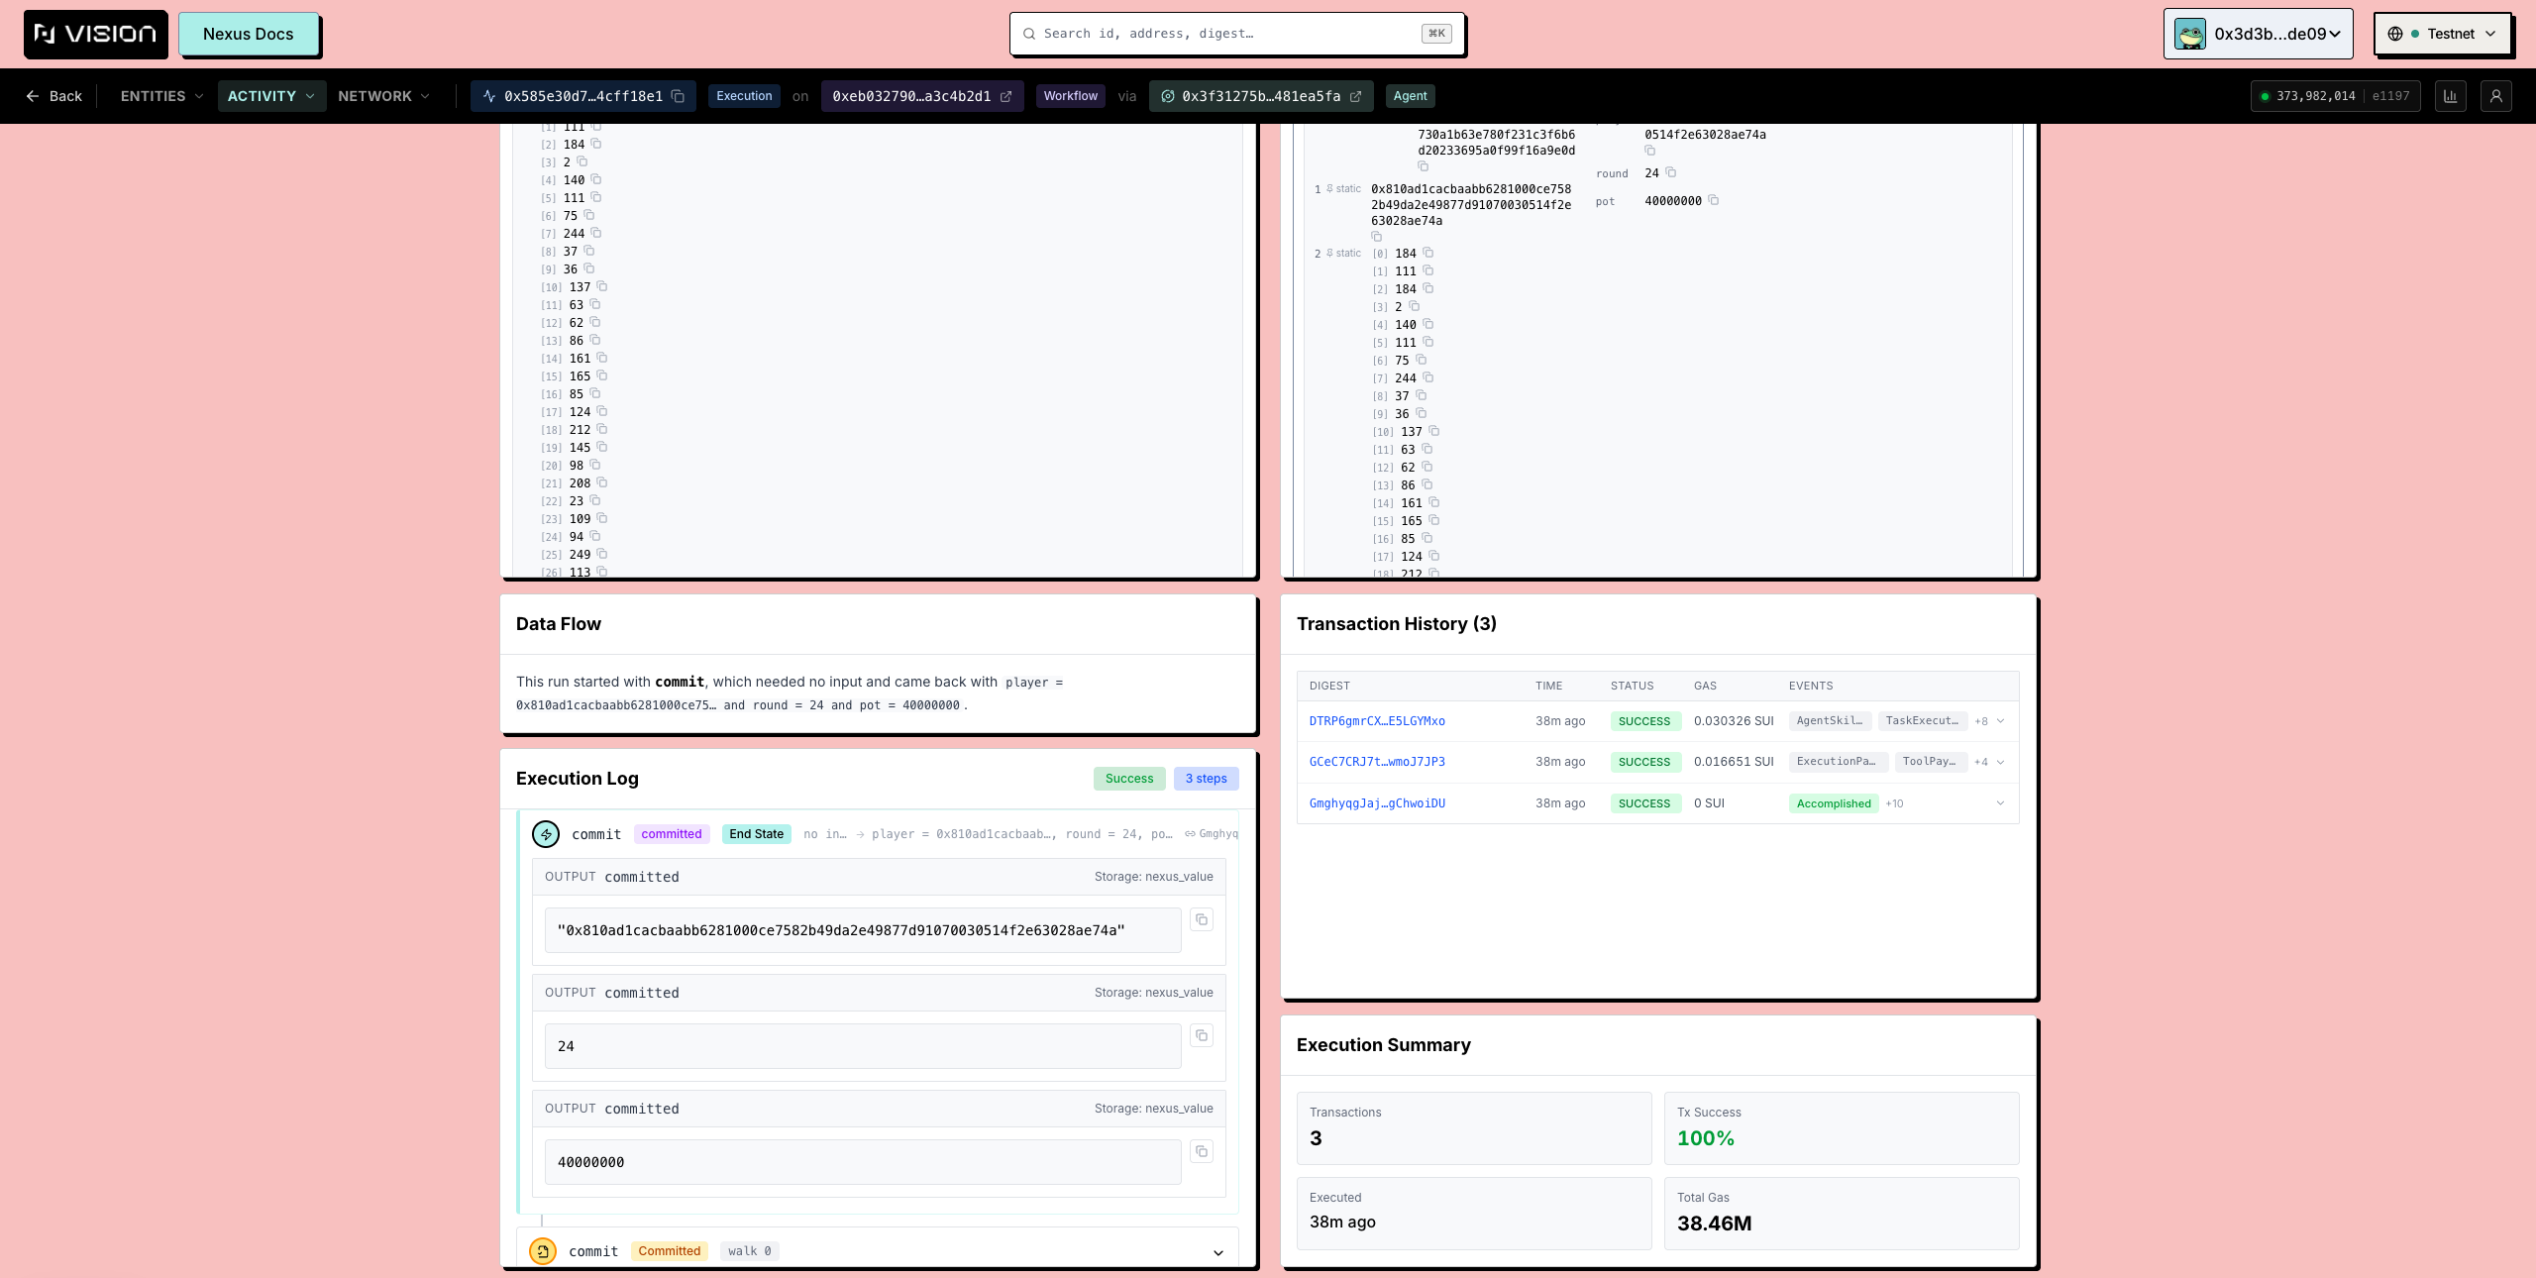Go Back to previous page
This screenshot has height=1278, width=2536.
[x=54, y=96]
